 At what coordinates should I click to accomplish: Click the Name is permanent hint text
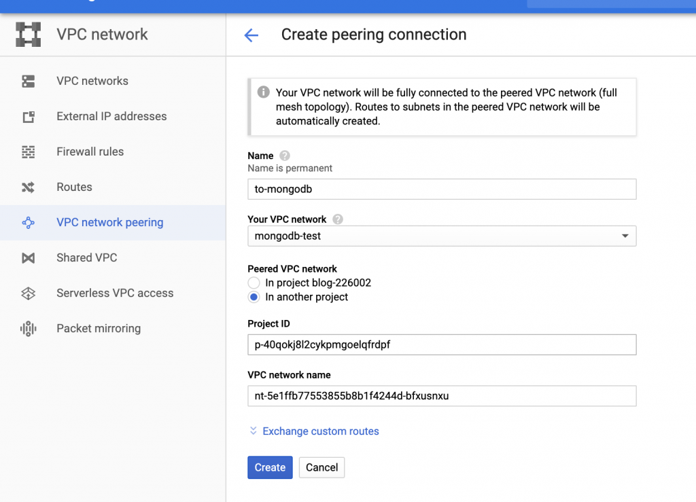point(290,168)
